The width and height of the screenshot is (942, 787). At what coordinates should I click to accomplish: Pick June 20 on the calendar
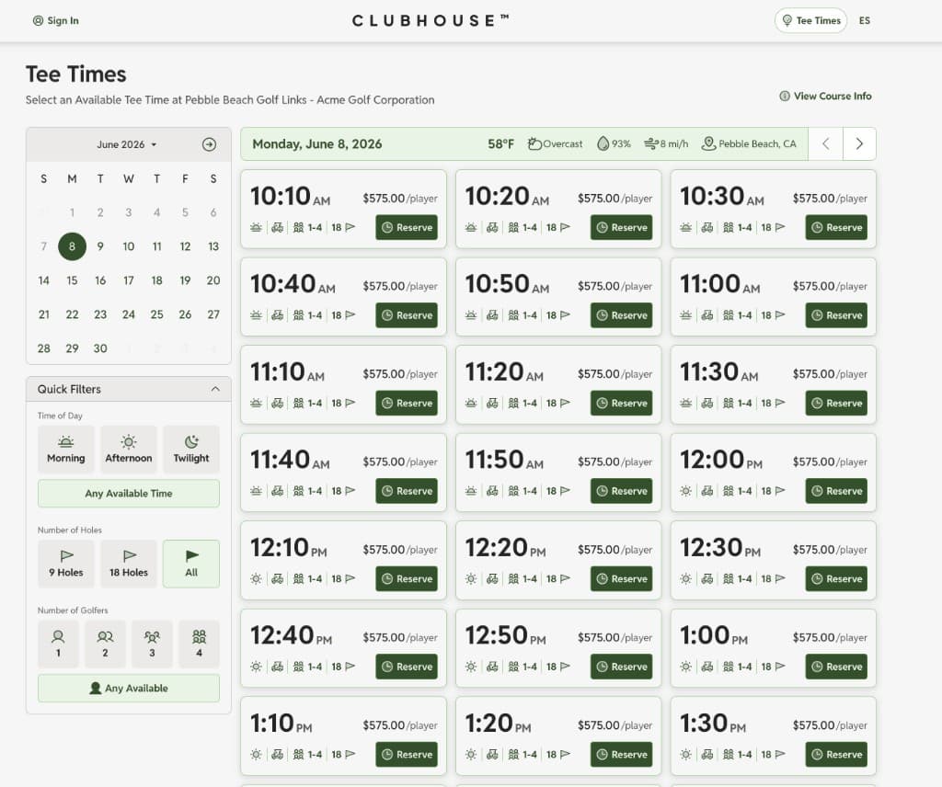tap(213, 280)
